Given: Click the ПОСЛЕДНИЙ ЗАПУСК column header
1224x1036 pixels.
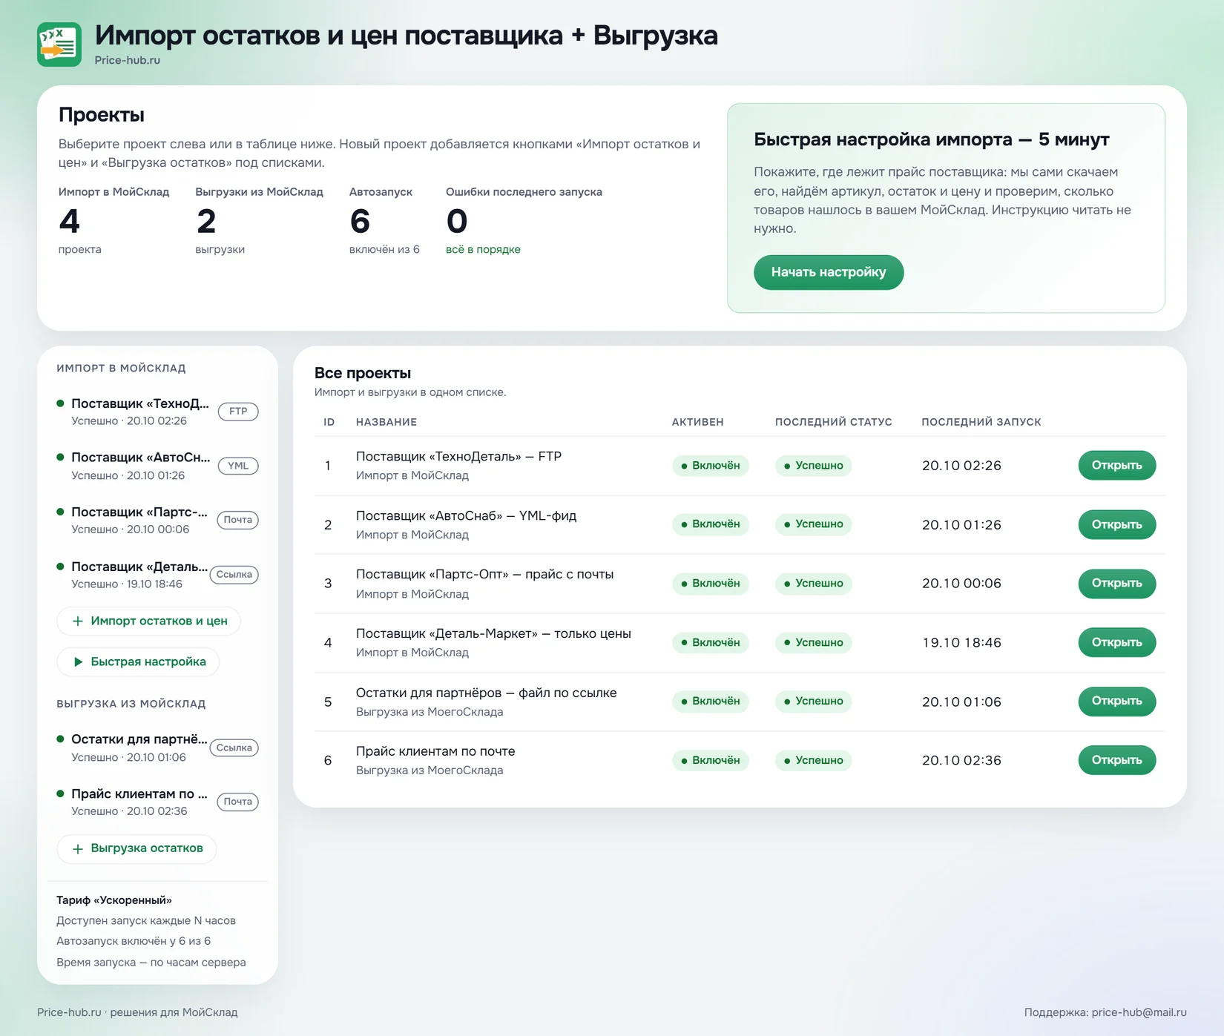Looking at the screenshot, I should pos(981,422).
